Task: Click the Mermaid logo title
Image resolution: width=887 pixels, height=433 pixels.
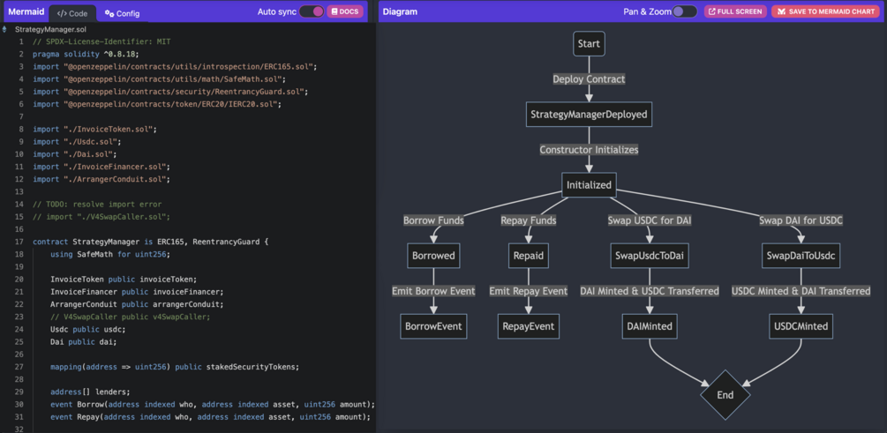Action: 26,12
